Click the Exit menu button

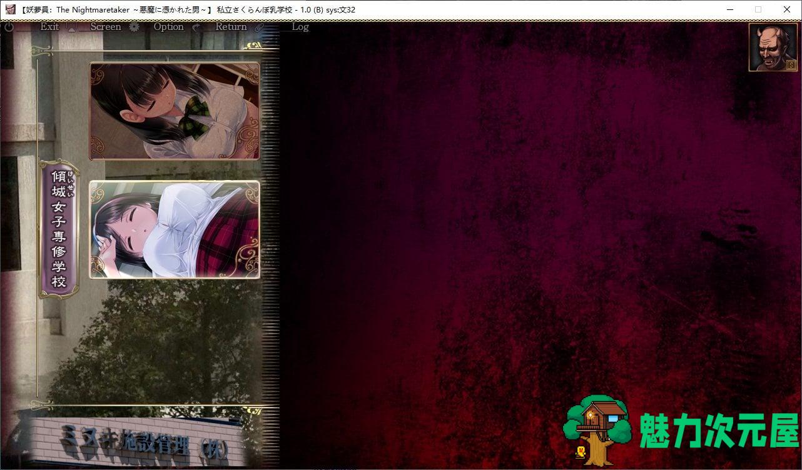point(49,26)
